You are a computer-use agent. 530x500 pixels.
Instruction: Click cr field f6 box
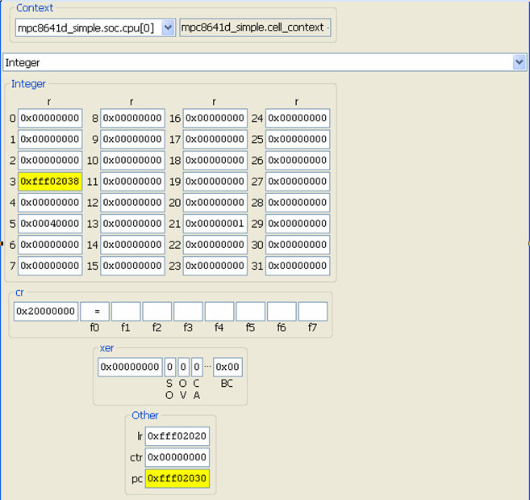[282, 312]
